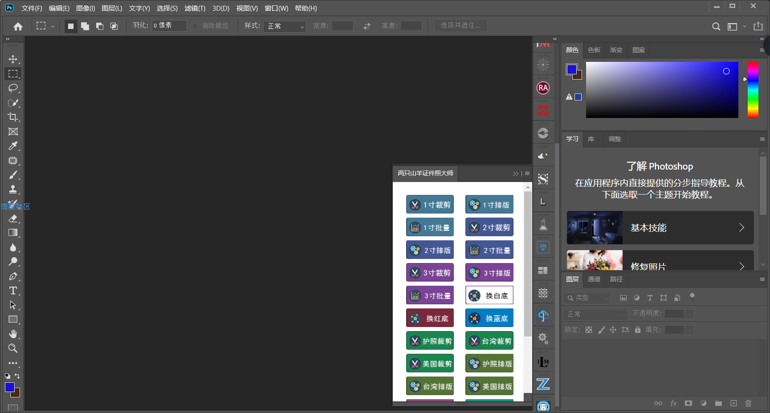Click the 羽化 feather input field

[x=169, y=26]
